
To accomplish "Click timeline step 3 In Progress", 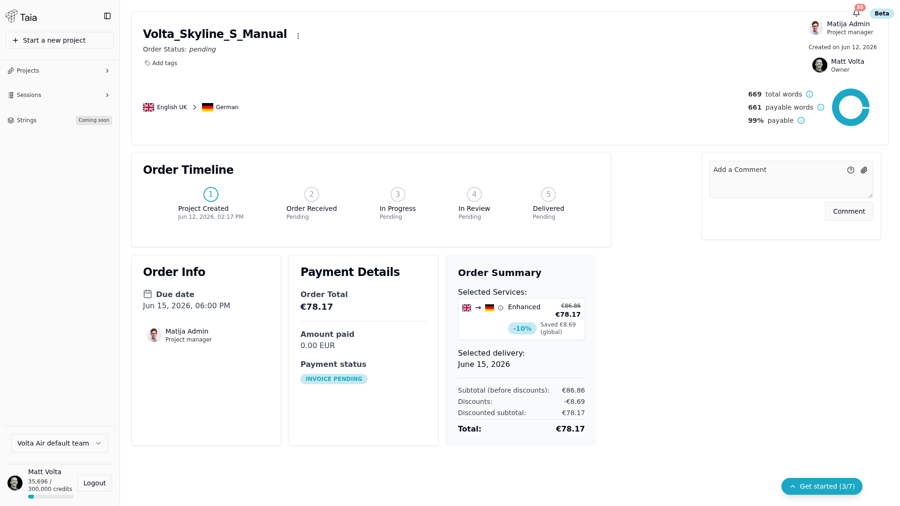I will click(x=398, y=194).
